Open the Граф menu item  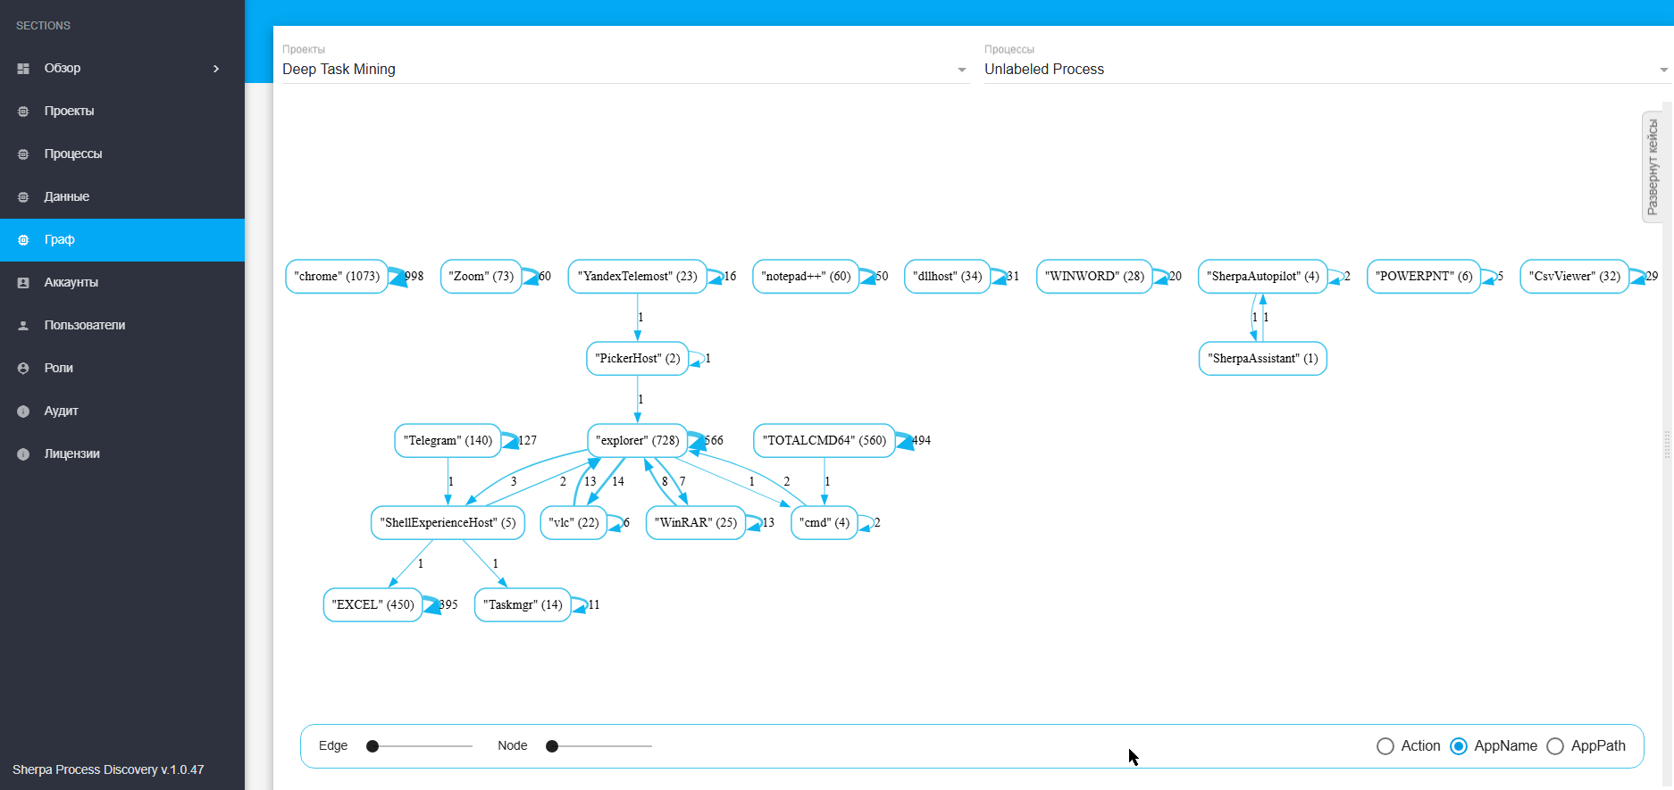click(122, 240)
